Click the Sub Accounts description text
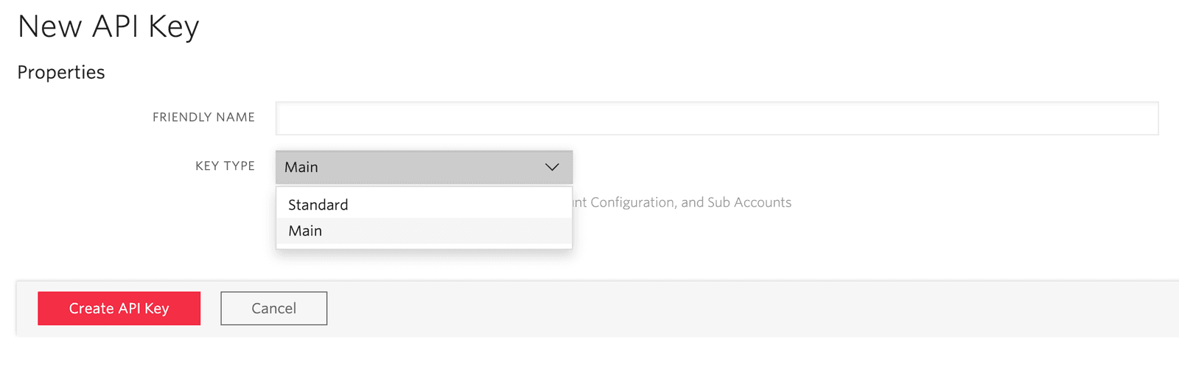This screenshot has height=384, width=1179. (749, 202)
